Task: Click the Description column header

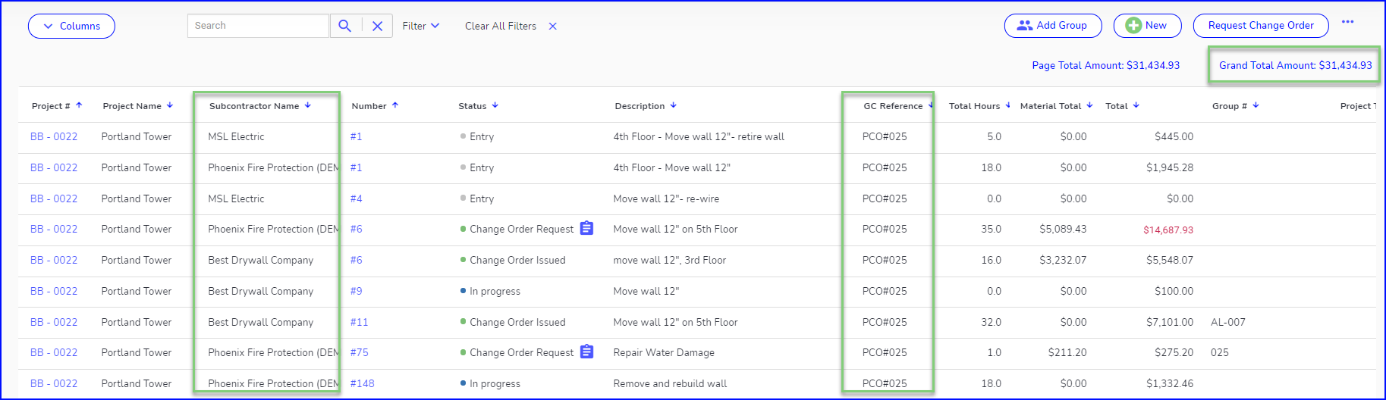Action: coord(640,106)
